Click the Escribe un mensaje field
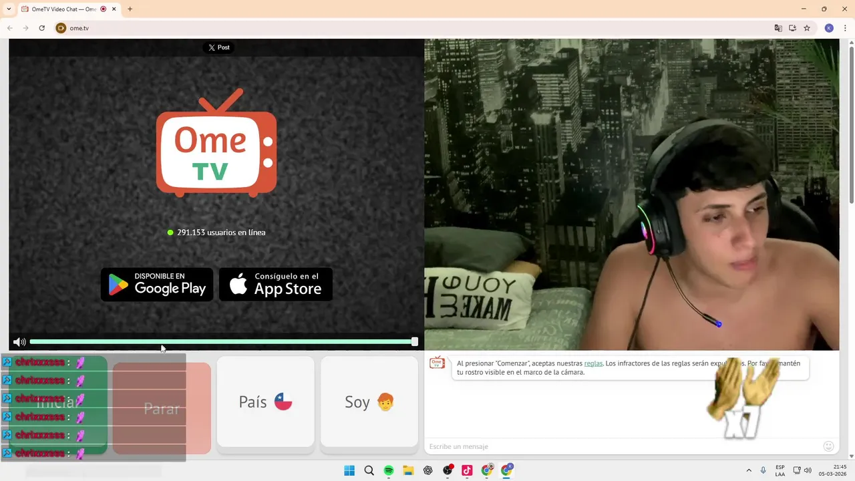This screenshot has height=481, width=855. point(621,446)
